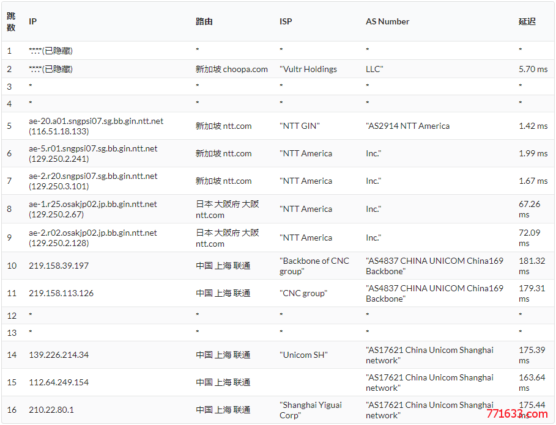
Task: Click 中国 上海 联通 route in hop 11
Action: coord(223,293)
